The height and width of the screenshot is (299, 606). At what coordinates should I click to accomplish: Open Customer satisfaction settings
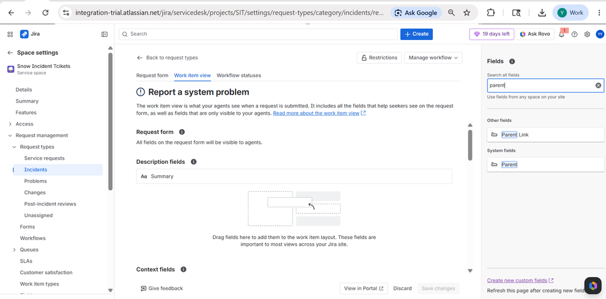pyautogui.click(x=46, y=272)
